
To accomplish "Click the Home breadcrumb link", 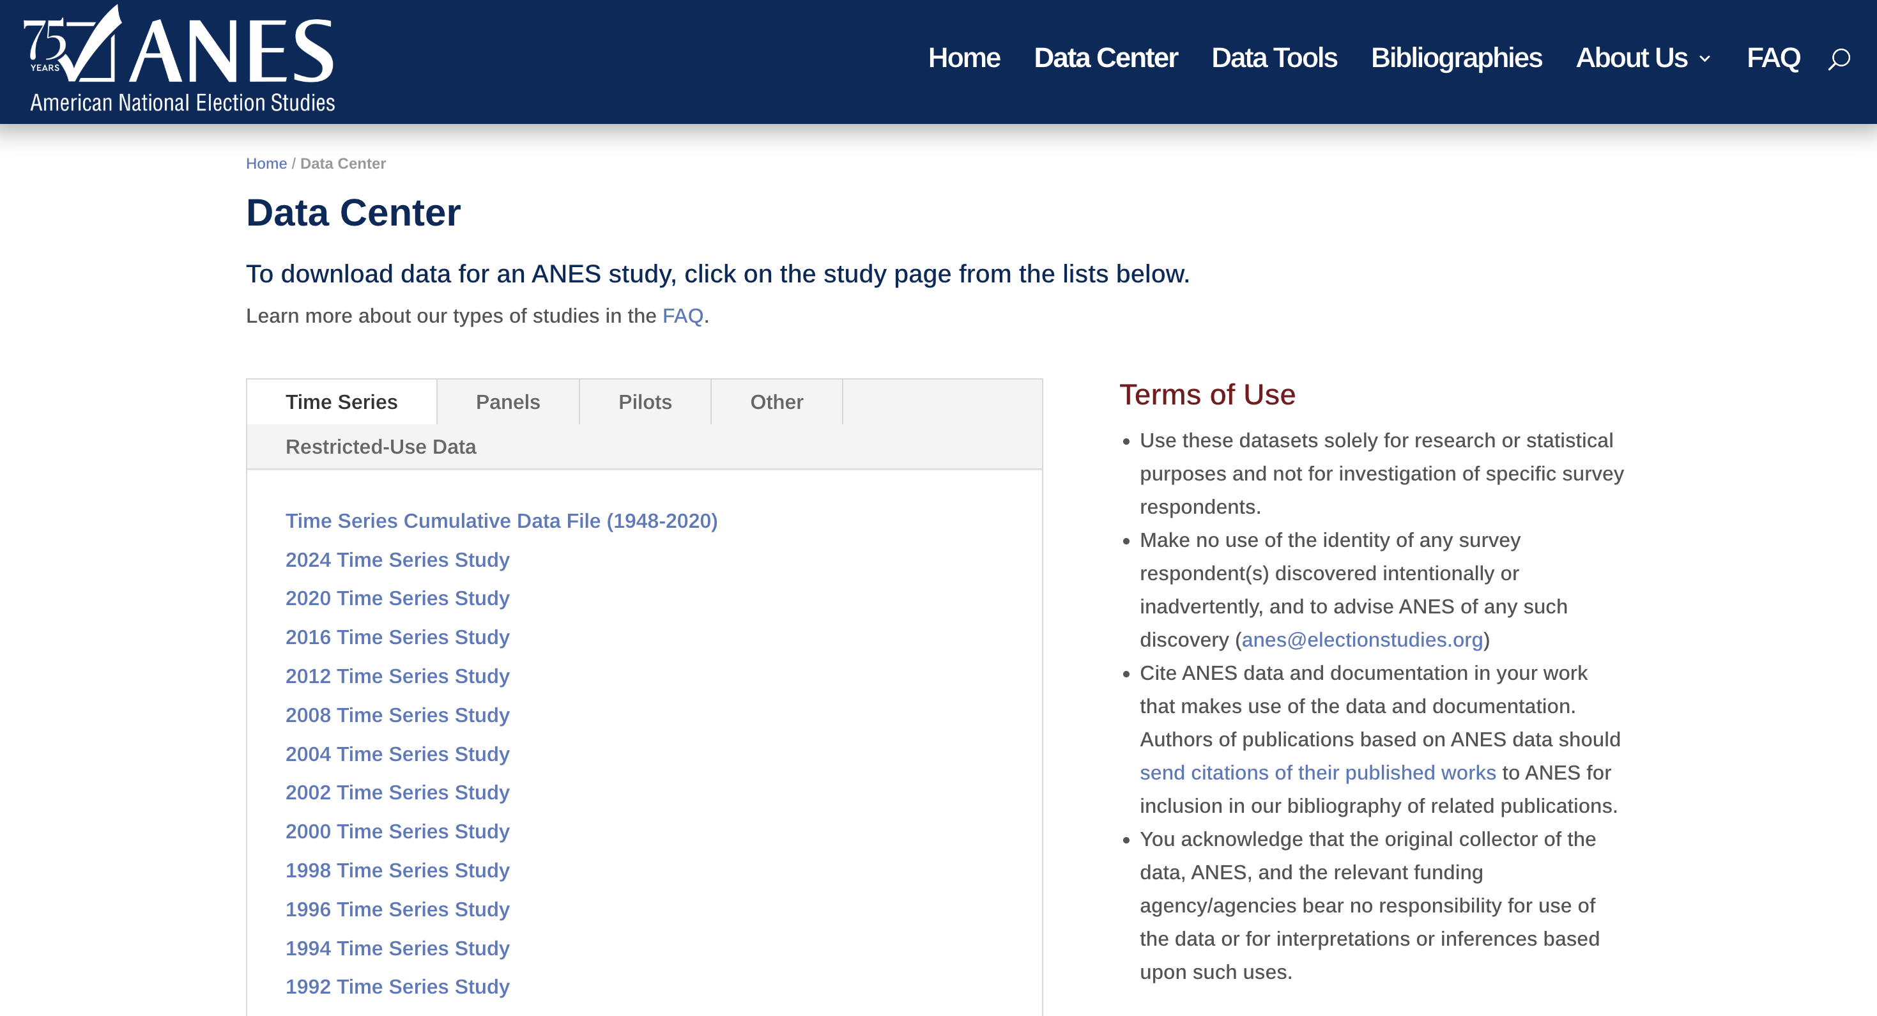I will pos(266,163).
